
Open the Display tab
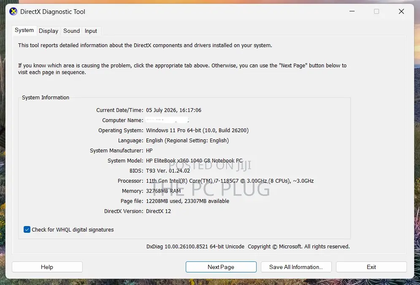(x=49, y=31)
